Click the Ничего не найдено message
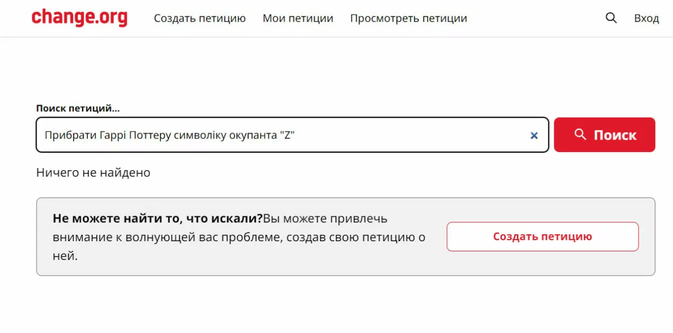 [x=93, y=172]
